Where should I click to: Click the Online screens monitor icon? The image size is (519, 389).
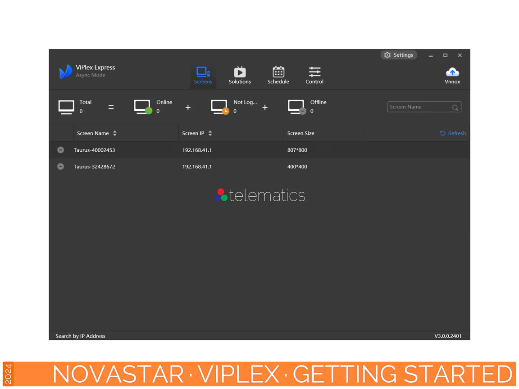[x=143, y=107]
